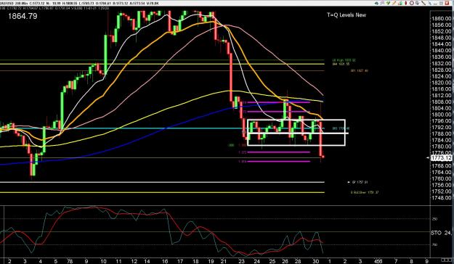Click the dark green arrow toolbar icon
The image size is (454, 264).
(376, 3)
